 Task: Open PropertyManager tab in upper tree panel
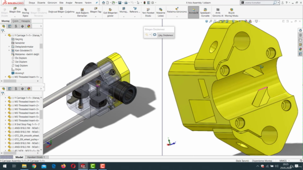click(9, 26)
